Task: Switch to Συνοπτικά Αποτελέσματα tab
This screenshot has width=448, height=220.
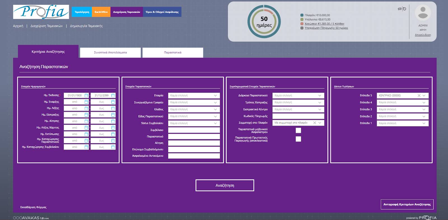Action: (x=110, y=53)
